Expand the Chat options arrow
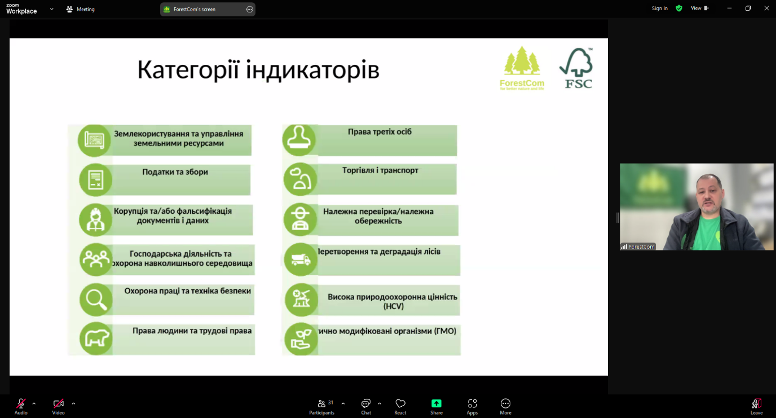This screenshot has height=418, width=776. [x=380, y=403]
